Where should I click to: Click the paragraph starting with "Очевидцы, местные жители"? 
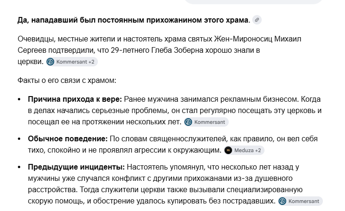click(x=160, y=50)
